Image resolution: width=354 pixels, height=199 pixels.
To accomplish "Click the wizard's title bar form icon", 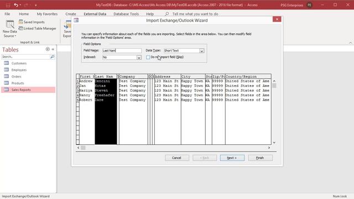I will 76,20.
